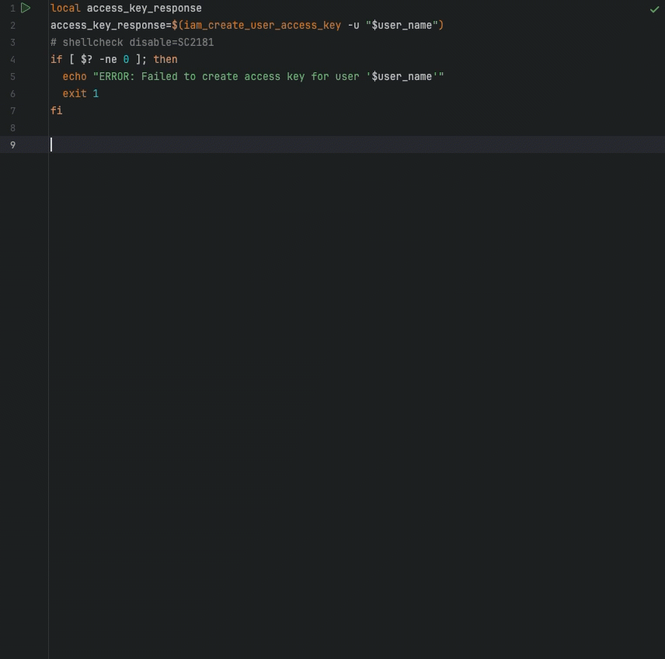Click the shellcheck disable comment
This screenshot has height=659, width=665.
132,42
